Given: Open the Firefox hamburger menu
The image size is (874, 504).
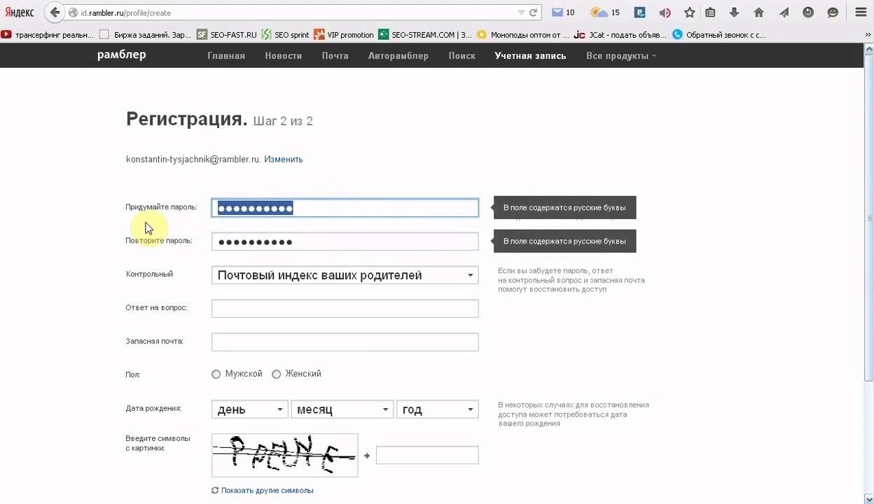Looking at the screenshot, I should coord(861,13).
